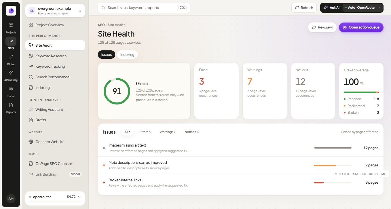The height and width of the screenshot is (209, 391).
Task: Click the SEO breadcrumb link
Action: pos(101,25)
